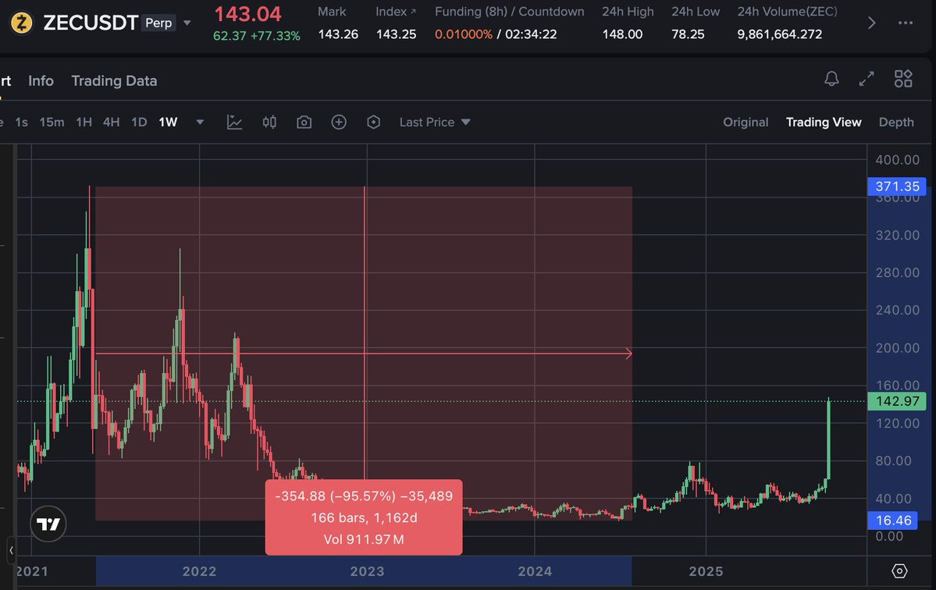Open chart axis settings gear icon
Viewport: 936px width, 590px height.
point(899,571)
